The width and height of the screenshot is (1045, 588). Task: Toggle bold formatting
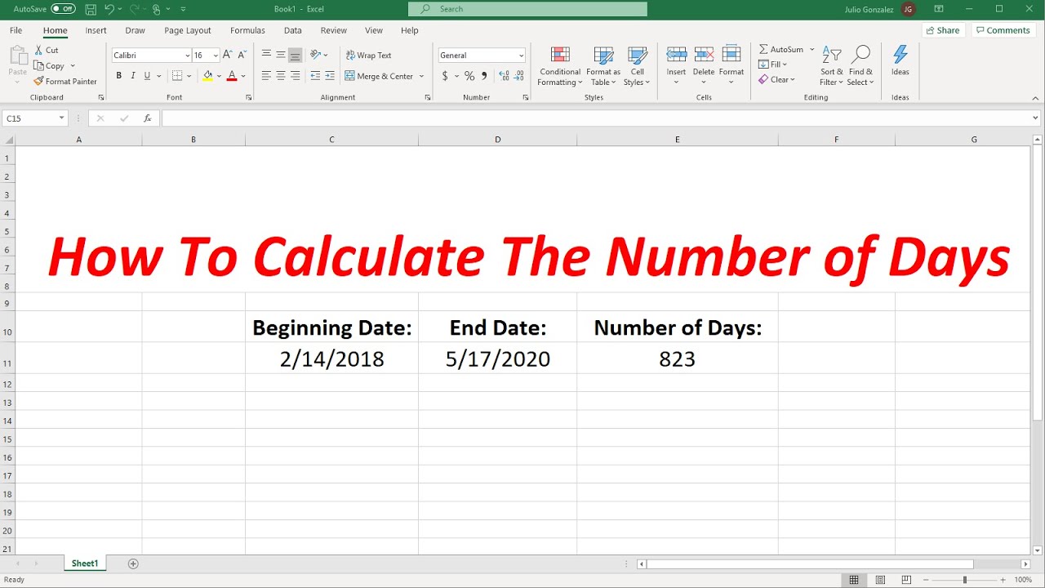[x=119, y=76]
